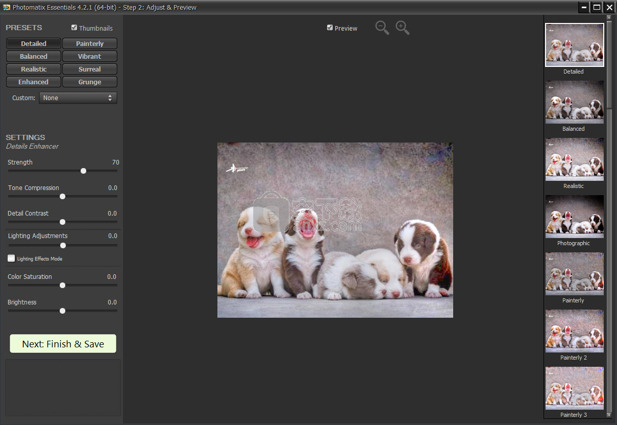This screenshot has width=617, height=425.
Task: Apply the Enhanced preset button
Action: point(34,82)
